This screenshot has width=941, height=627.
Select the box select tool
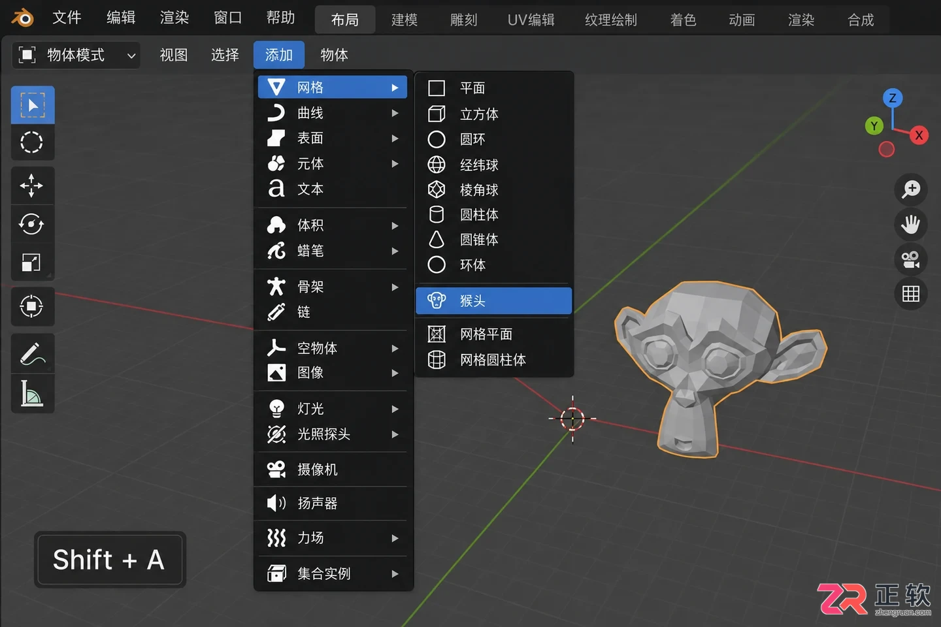pyautogui.click(x=33, y=105)
